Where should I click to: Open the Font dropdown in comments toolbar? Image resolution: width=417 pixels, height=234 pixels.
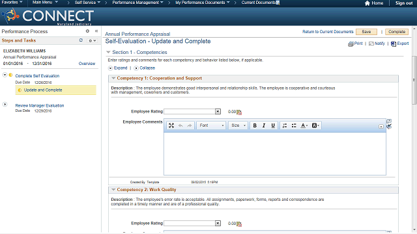[x=211, y=125]
